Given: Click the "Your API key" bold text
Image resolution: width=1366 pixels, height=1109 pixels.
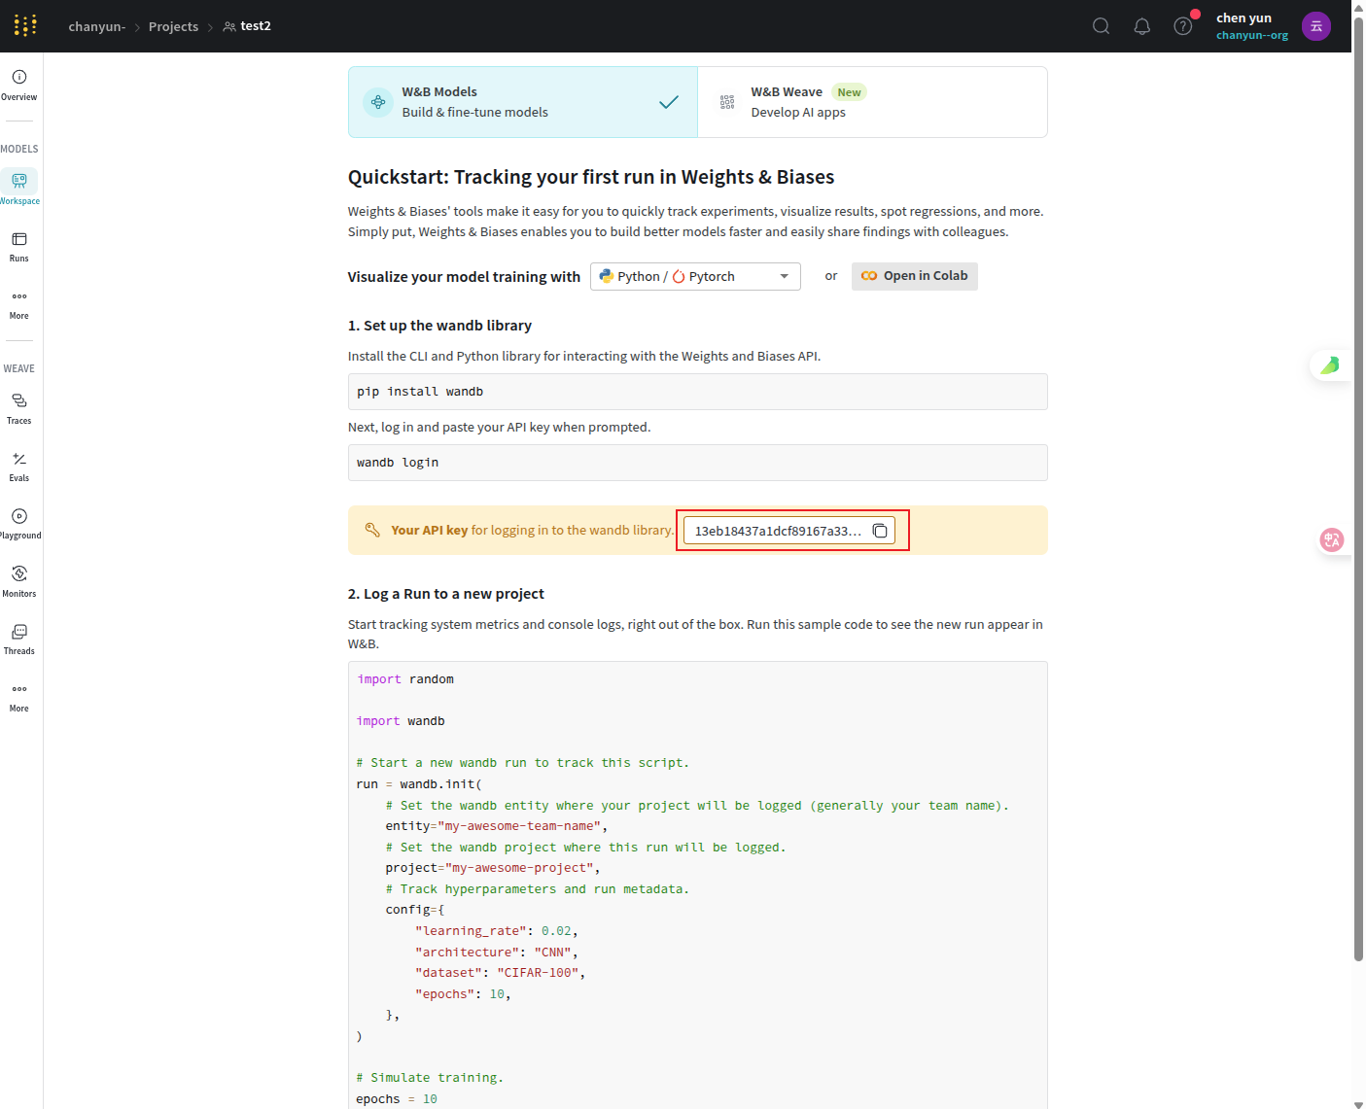Looking at the screenshot, I should (x=430, y=531).
